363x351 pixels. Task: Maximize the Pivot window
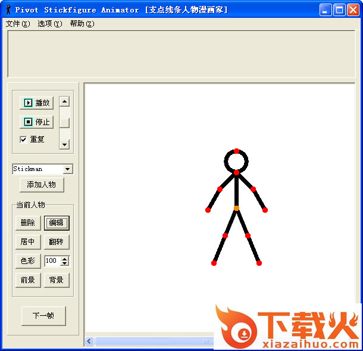[339, 10]
